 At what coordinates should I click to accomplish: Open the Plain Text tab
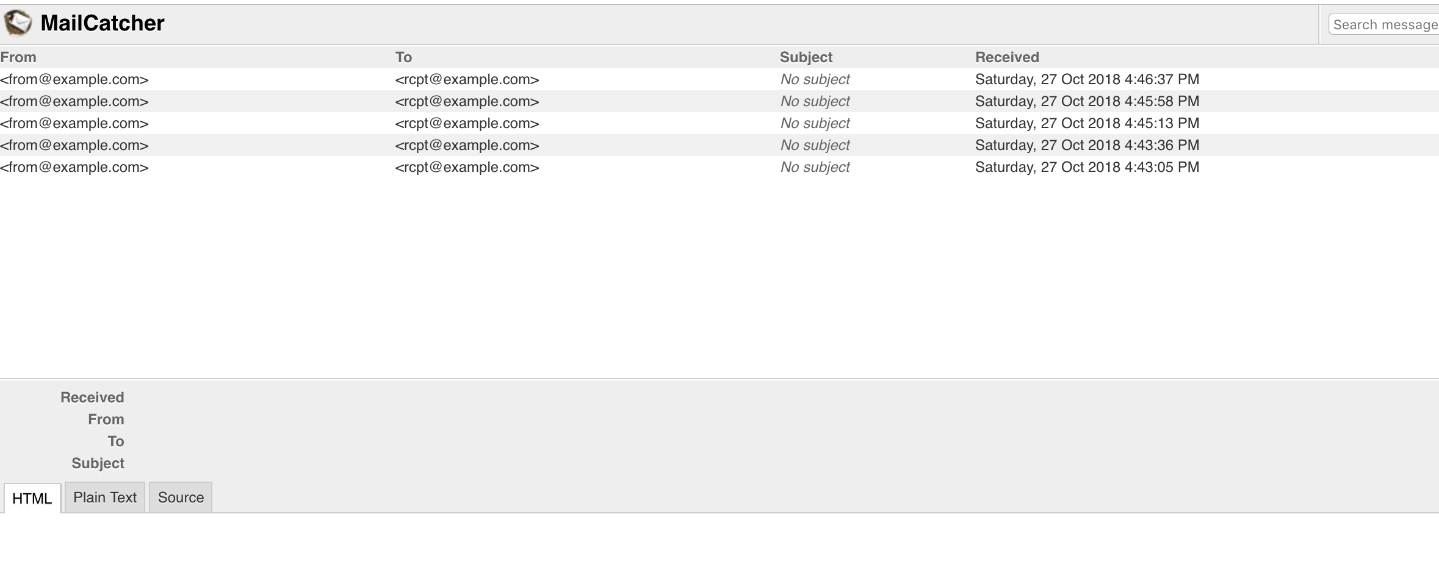[105, 498]
